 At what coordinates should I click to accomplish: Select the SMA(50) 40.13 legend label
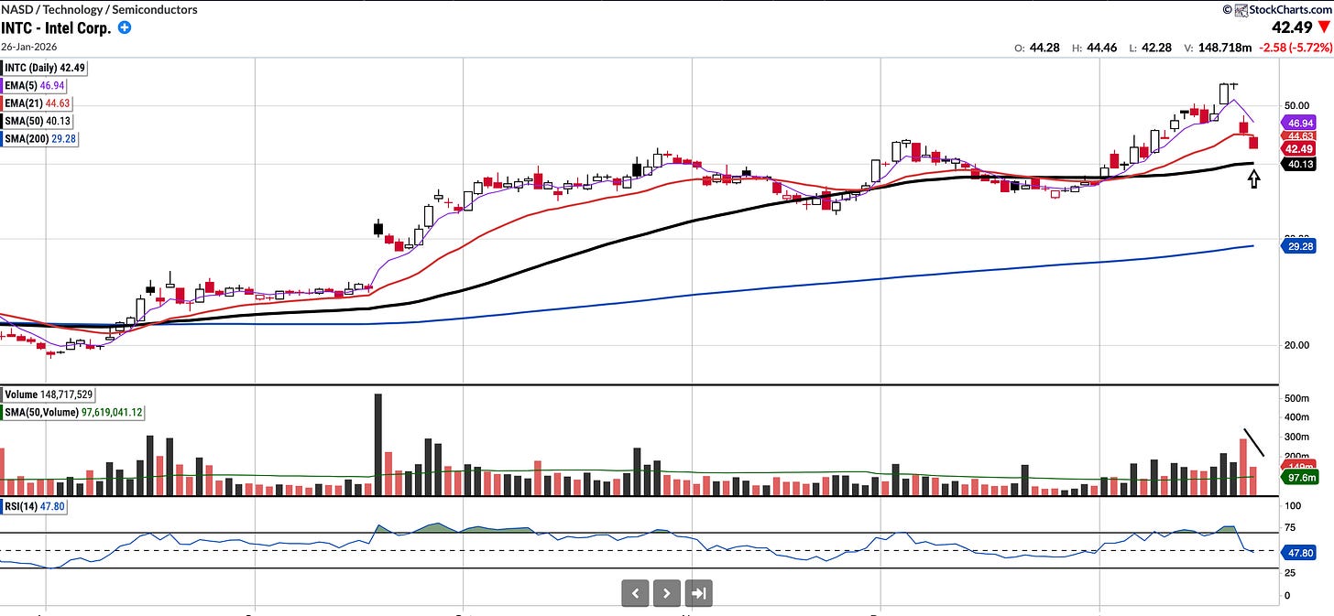point(38,121)
